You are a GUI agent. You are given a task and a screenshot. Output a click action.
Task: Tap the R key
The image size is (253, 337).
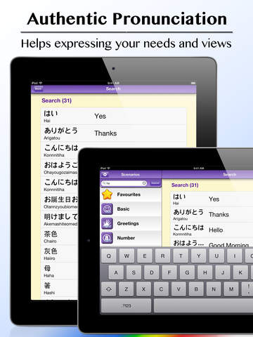[x=162, y=256]
